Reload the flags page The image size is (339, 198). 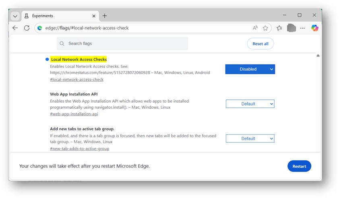click(x=27, y=28)
